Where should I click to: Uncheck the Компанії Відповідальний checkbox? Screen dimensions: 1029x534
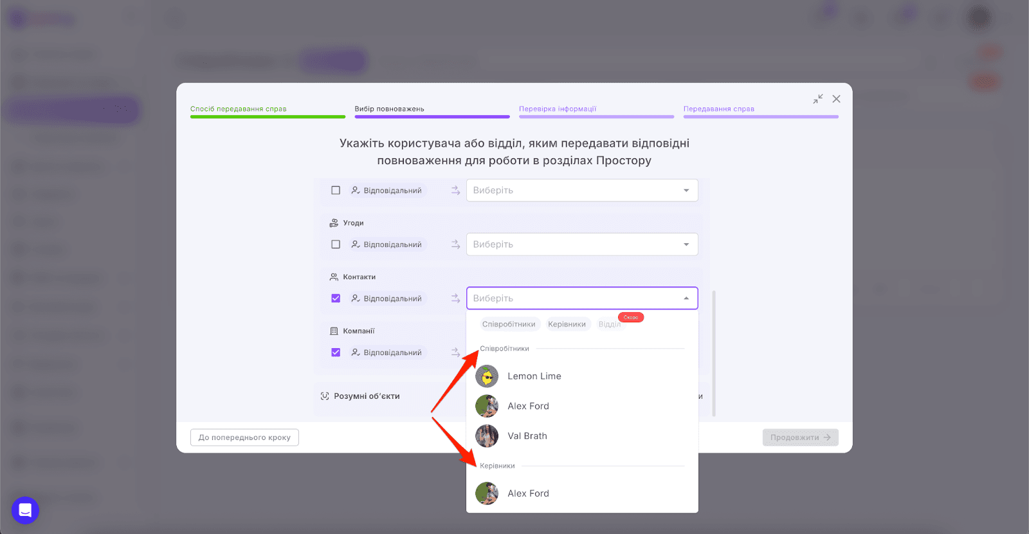(x=336, y=353)
